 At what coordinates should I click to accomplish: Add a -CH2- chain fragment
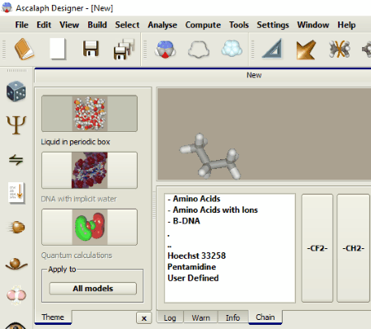(x=353, y=248)
